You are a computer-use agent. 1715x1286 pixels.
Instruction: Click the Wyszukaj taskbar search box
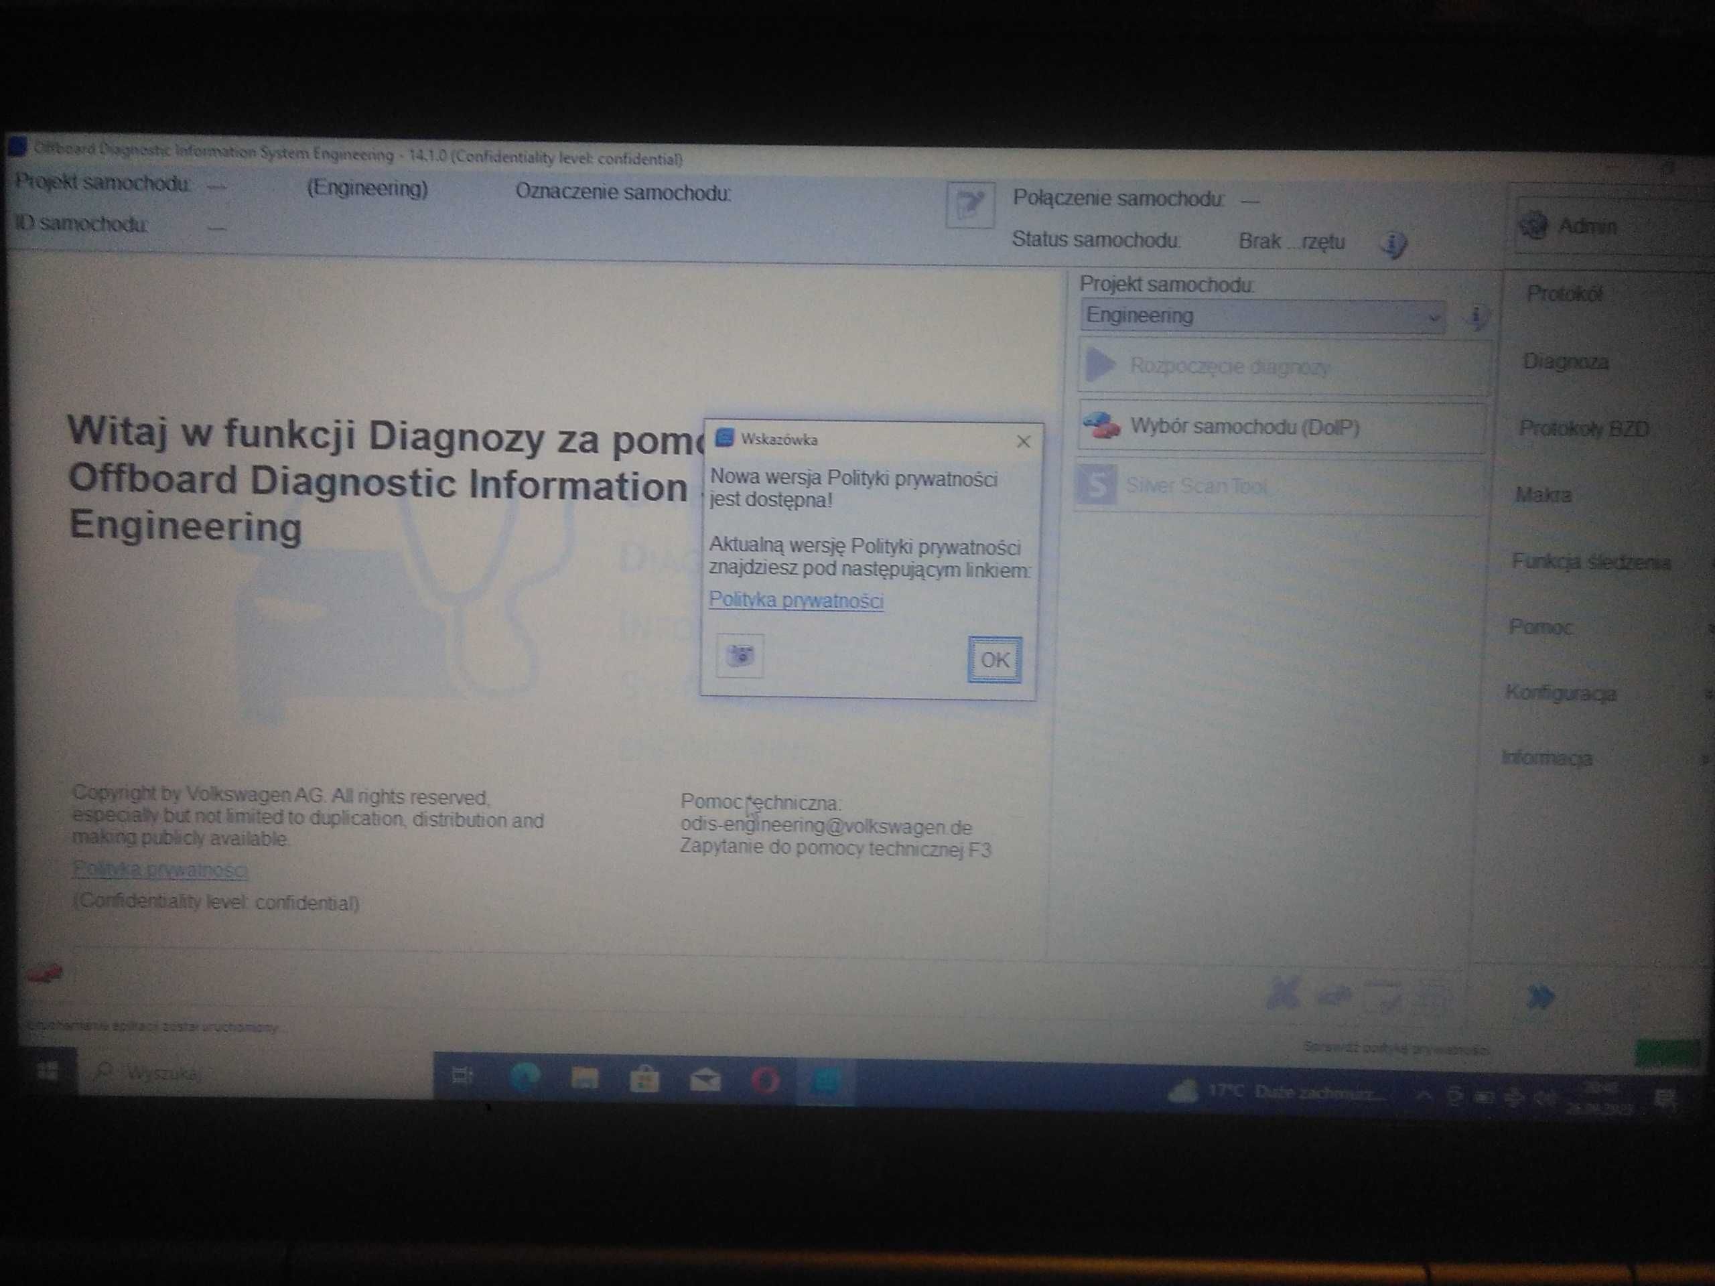255,1073
